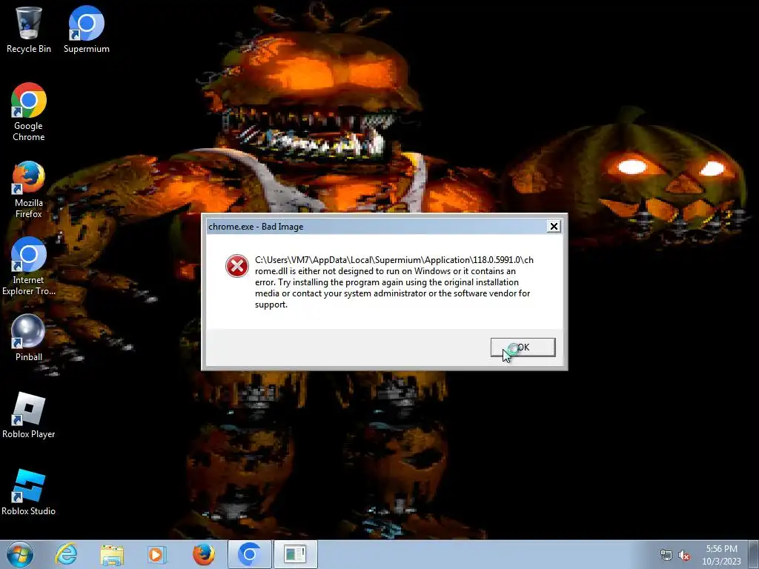
Task: Select the Roblox Player desktop shortcut
Action: [x=29, y=415]
